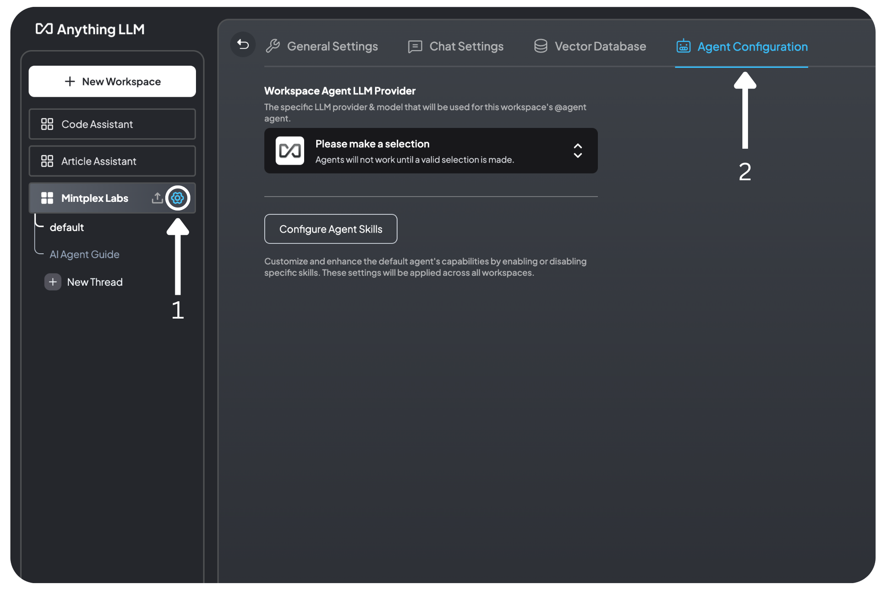Click the Configure Agent Skills button

coord(329,229)
